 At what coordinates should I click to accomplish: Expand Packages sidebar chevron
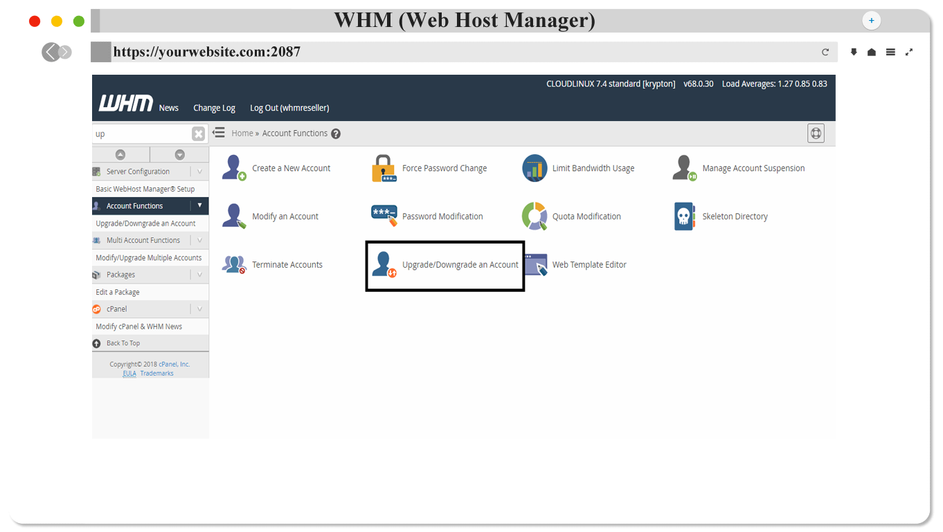click(199, 275)
